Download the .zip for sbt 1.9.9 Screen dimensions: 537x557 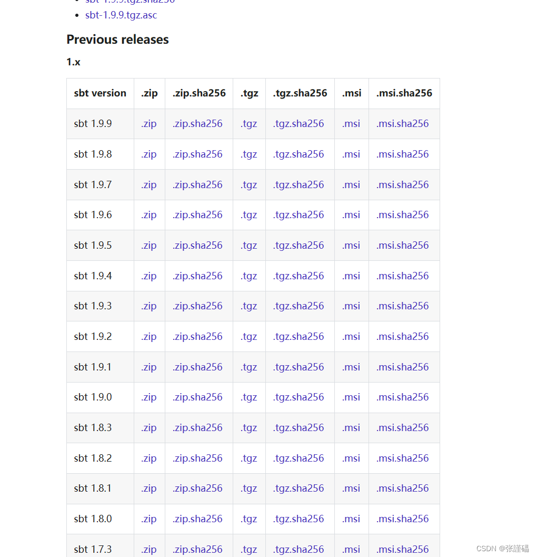coord(149,124)
